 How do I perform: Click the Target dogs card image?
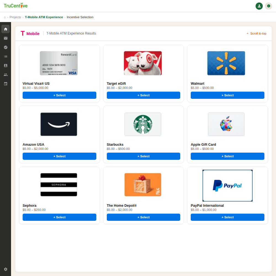[143, 63]
